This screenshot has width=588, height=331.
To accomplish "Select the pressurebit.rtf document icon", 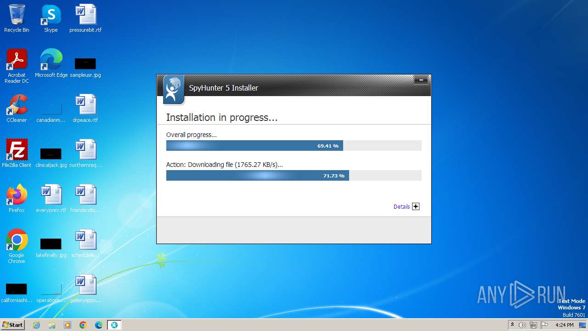I will [x=85, y=18].
